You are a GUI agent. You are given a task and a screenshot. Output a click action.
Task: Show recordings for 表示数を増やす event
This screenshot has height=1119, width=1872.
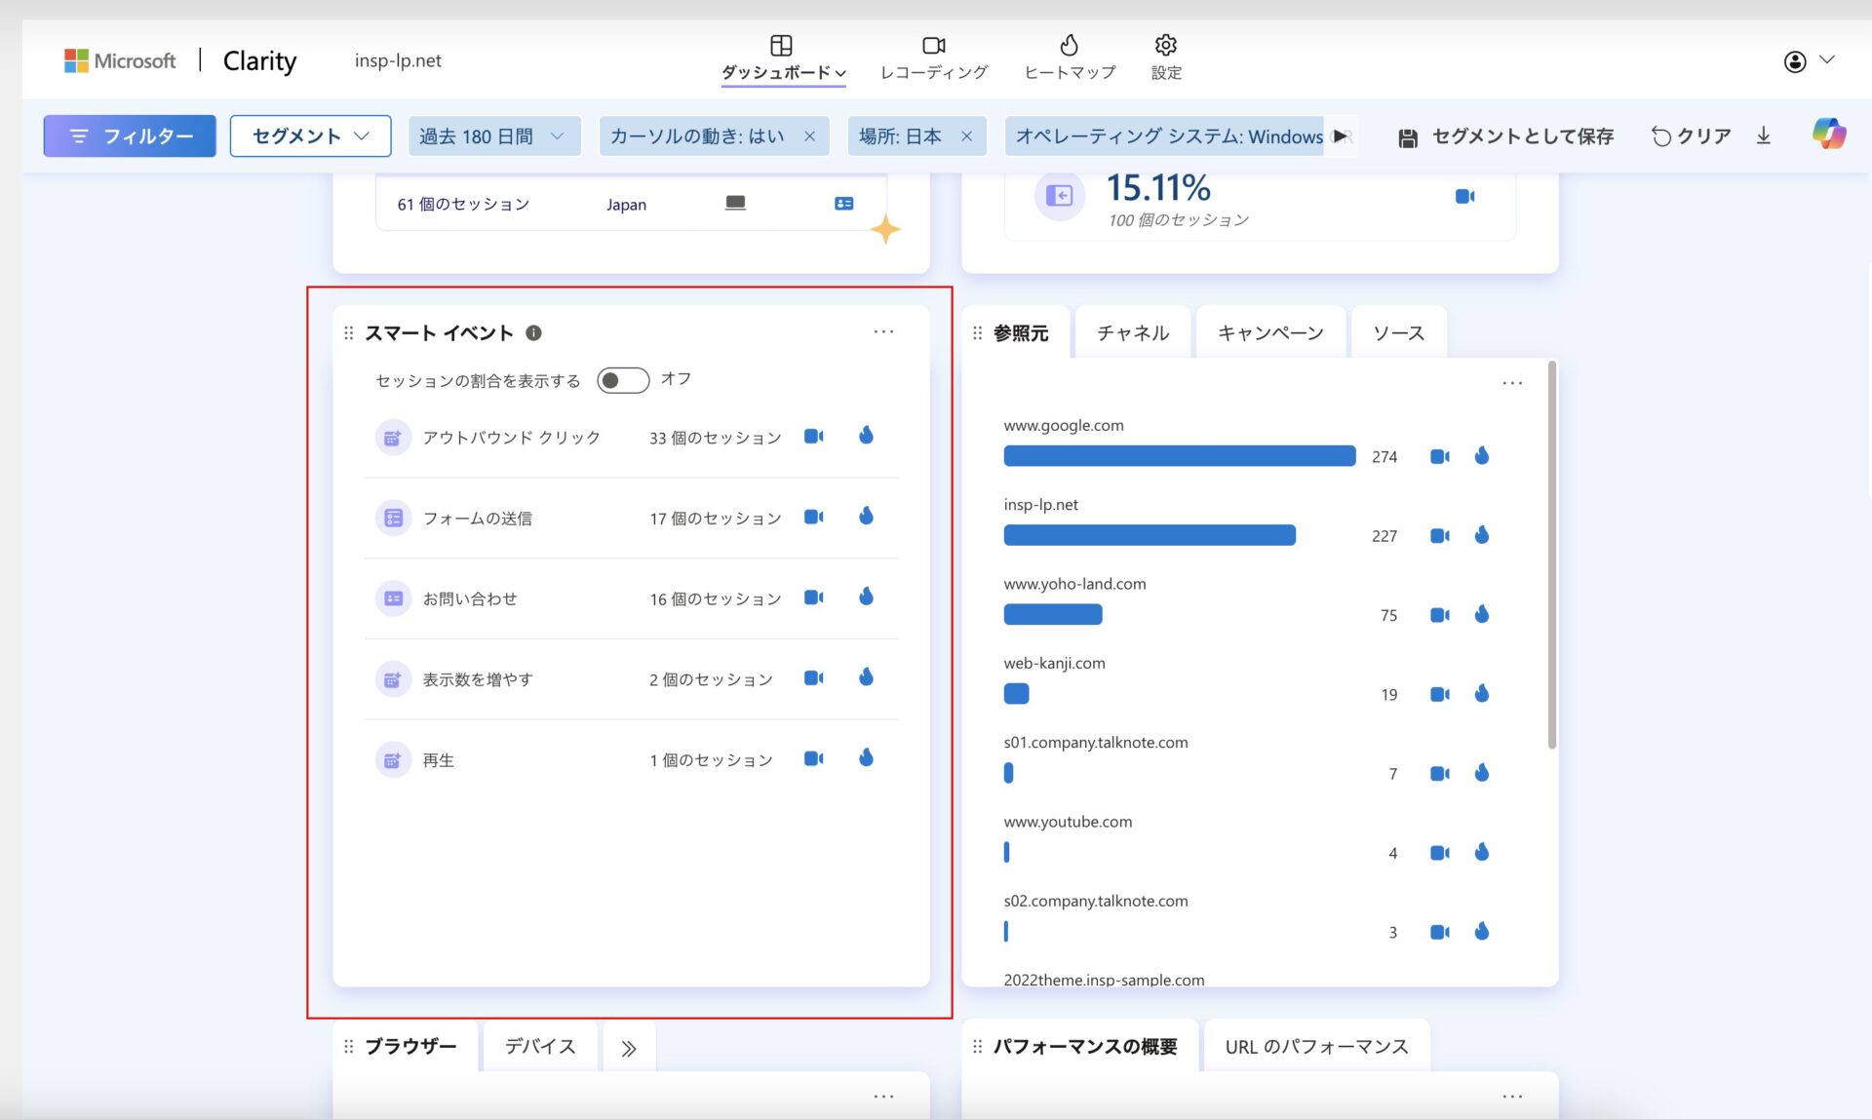click(x=813, y=678)
